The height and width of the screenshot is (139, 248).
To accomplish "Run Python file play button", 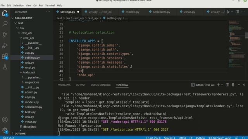I will pyautogui.click(x=228, y=12).
